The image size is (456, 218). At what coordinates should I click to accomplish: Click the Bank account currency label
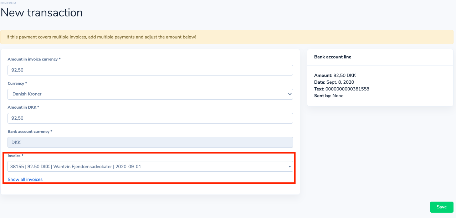pos(30,131)
